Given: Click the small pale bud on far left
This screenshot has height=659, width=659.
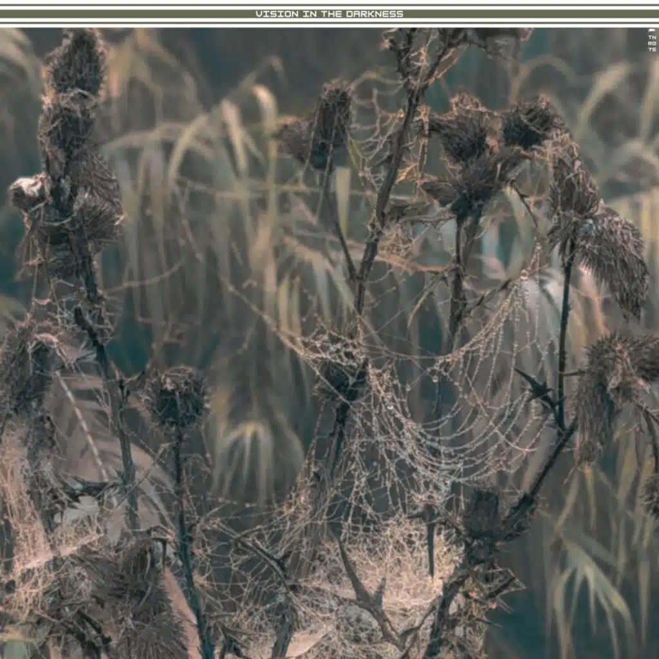Looking at the screenshot, I should (x=27, y=192).
